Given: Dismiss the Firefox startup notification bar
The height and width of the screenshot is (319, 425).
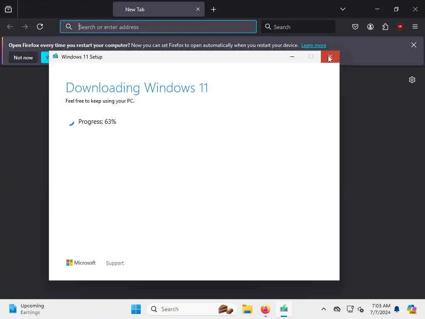Looking at the screenshot, I should pyautogui.click(x=414, y=45).
